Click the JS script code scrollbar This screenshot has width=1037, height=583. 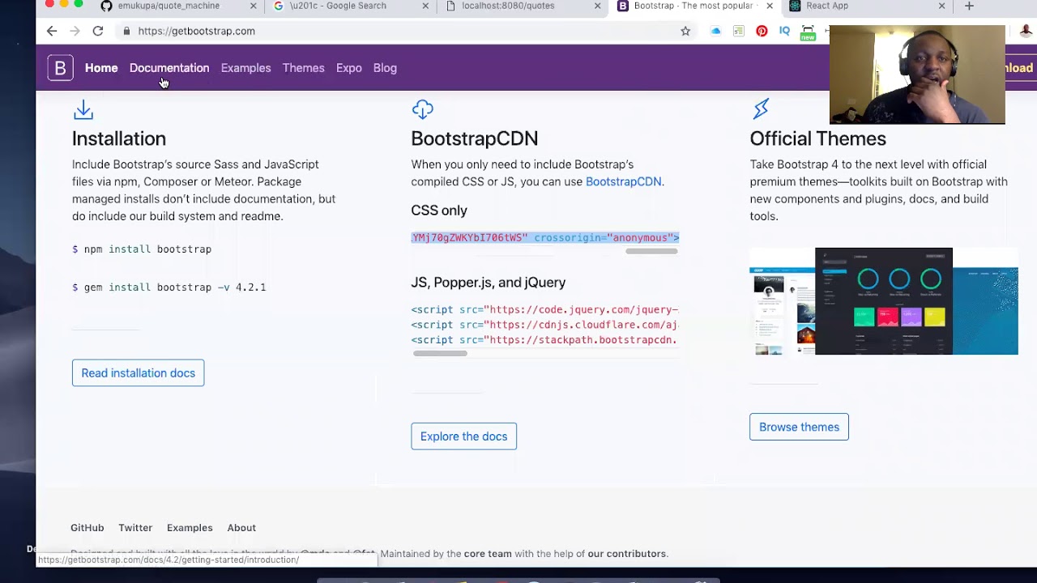click(440, 353)
